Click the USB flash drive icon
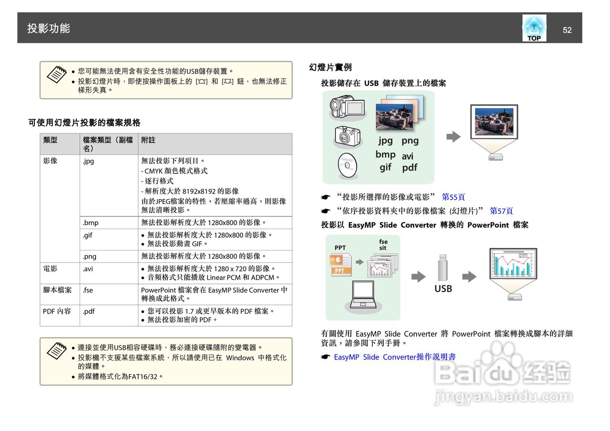The height and width of the screenshot is (431, 610). point(443,267)
